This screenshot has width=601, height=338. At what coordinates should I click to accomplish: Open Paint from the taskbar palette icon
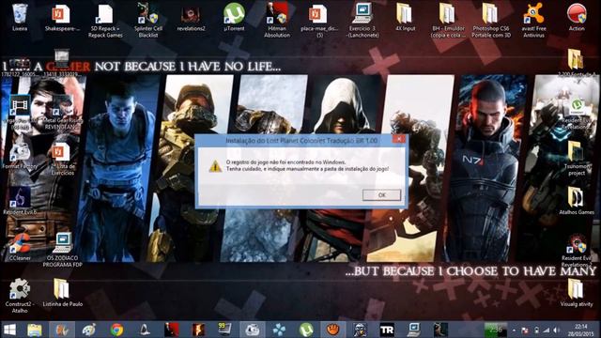[x=89, y=330]
